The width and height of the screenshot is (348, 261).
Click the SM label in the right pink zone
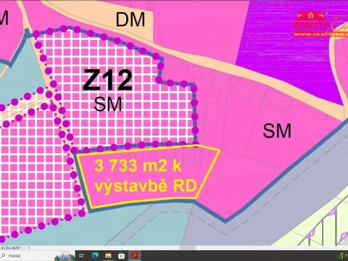pos(277,130)
